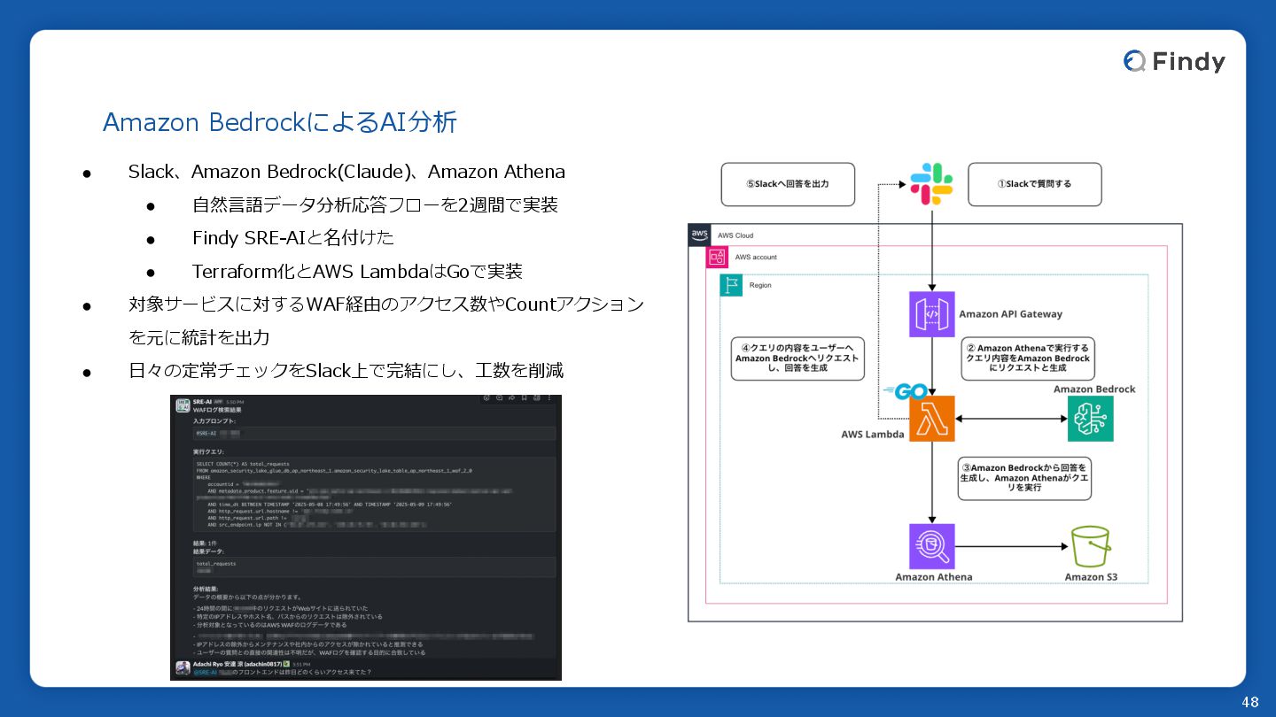Image resolution: width=1276 pixels, height=717 pixels.
Task: Click the ⑤Slackへ回答を出力 label box
Action: tap(788, 184)
